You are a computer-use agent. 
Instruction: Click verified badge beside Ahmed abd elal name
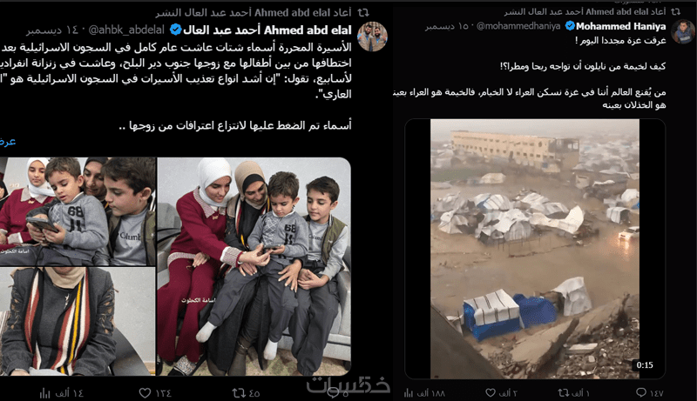point(176,30)
